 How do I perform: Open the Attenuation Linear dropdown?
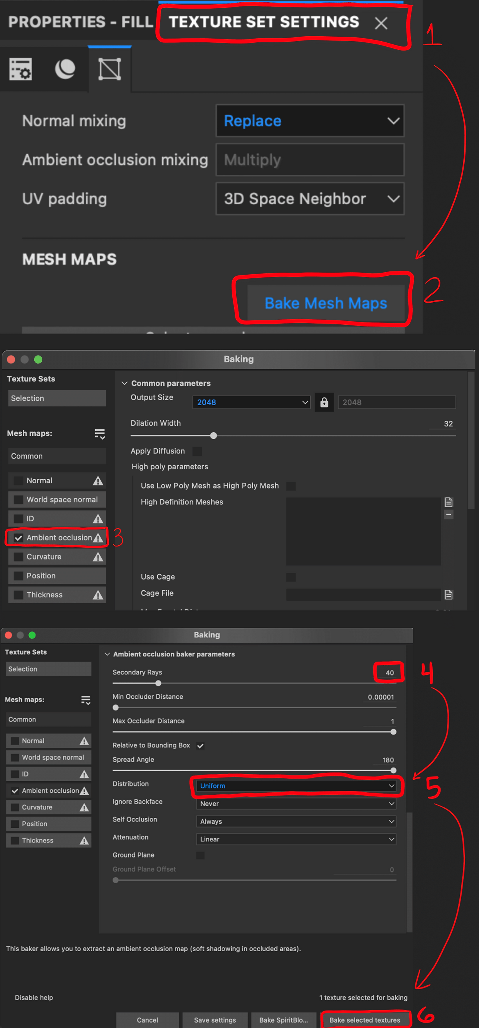tap(296, 839)
